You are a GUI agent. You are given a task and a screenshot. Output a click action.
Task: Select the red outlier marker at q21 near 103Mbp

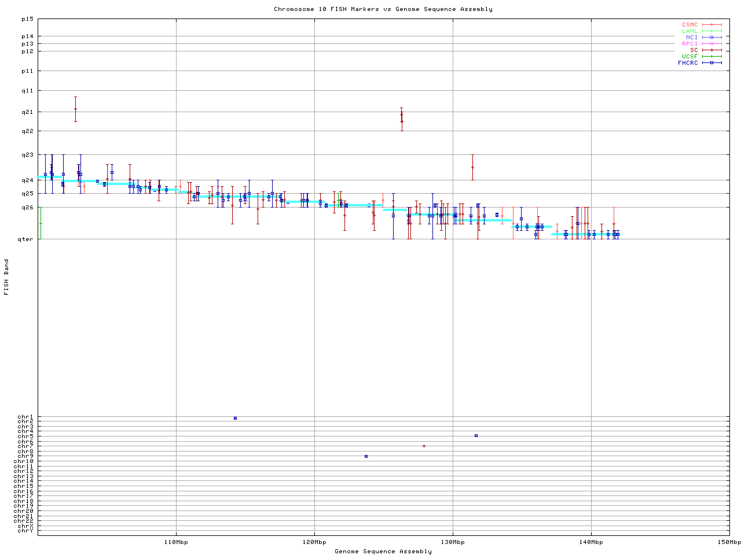click(75, 109)
